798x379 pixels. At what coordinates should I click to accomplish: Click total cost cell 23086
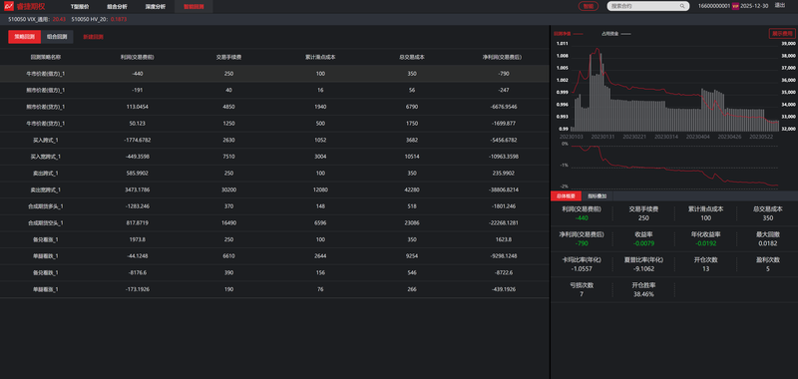pos(412,222)
